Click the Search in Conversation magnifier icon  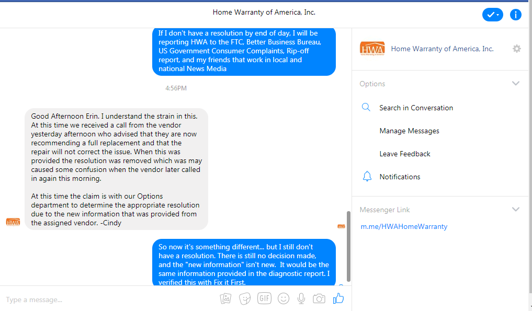[366, 108]
